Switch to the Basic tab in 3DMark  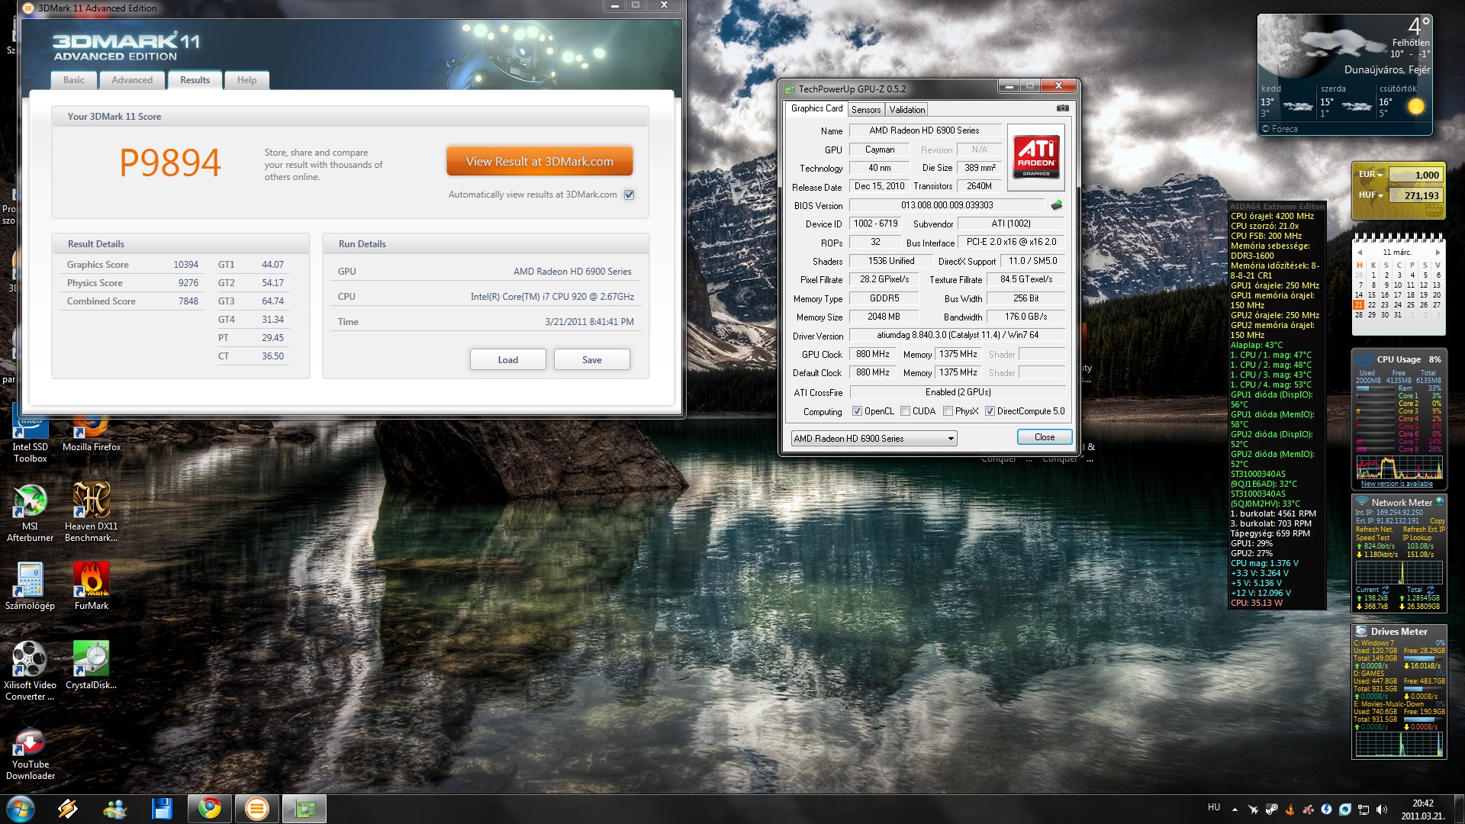[x=74, y=80]
